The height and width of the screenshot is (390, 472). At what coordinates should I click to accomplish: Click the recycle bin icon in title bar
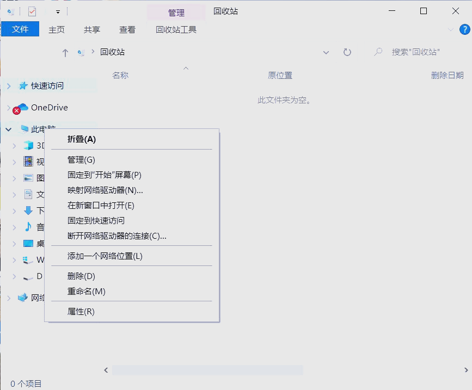click(11, 12)
